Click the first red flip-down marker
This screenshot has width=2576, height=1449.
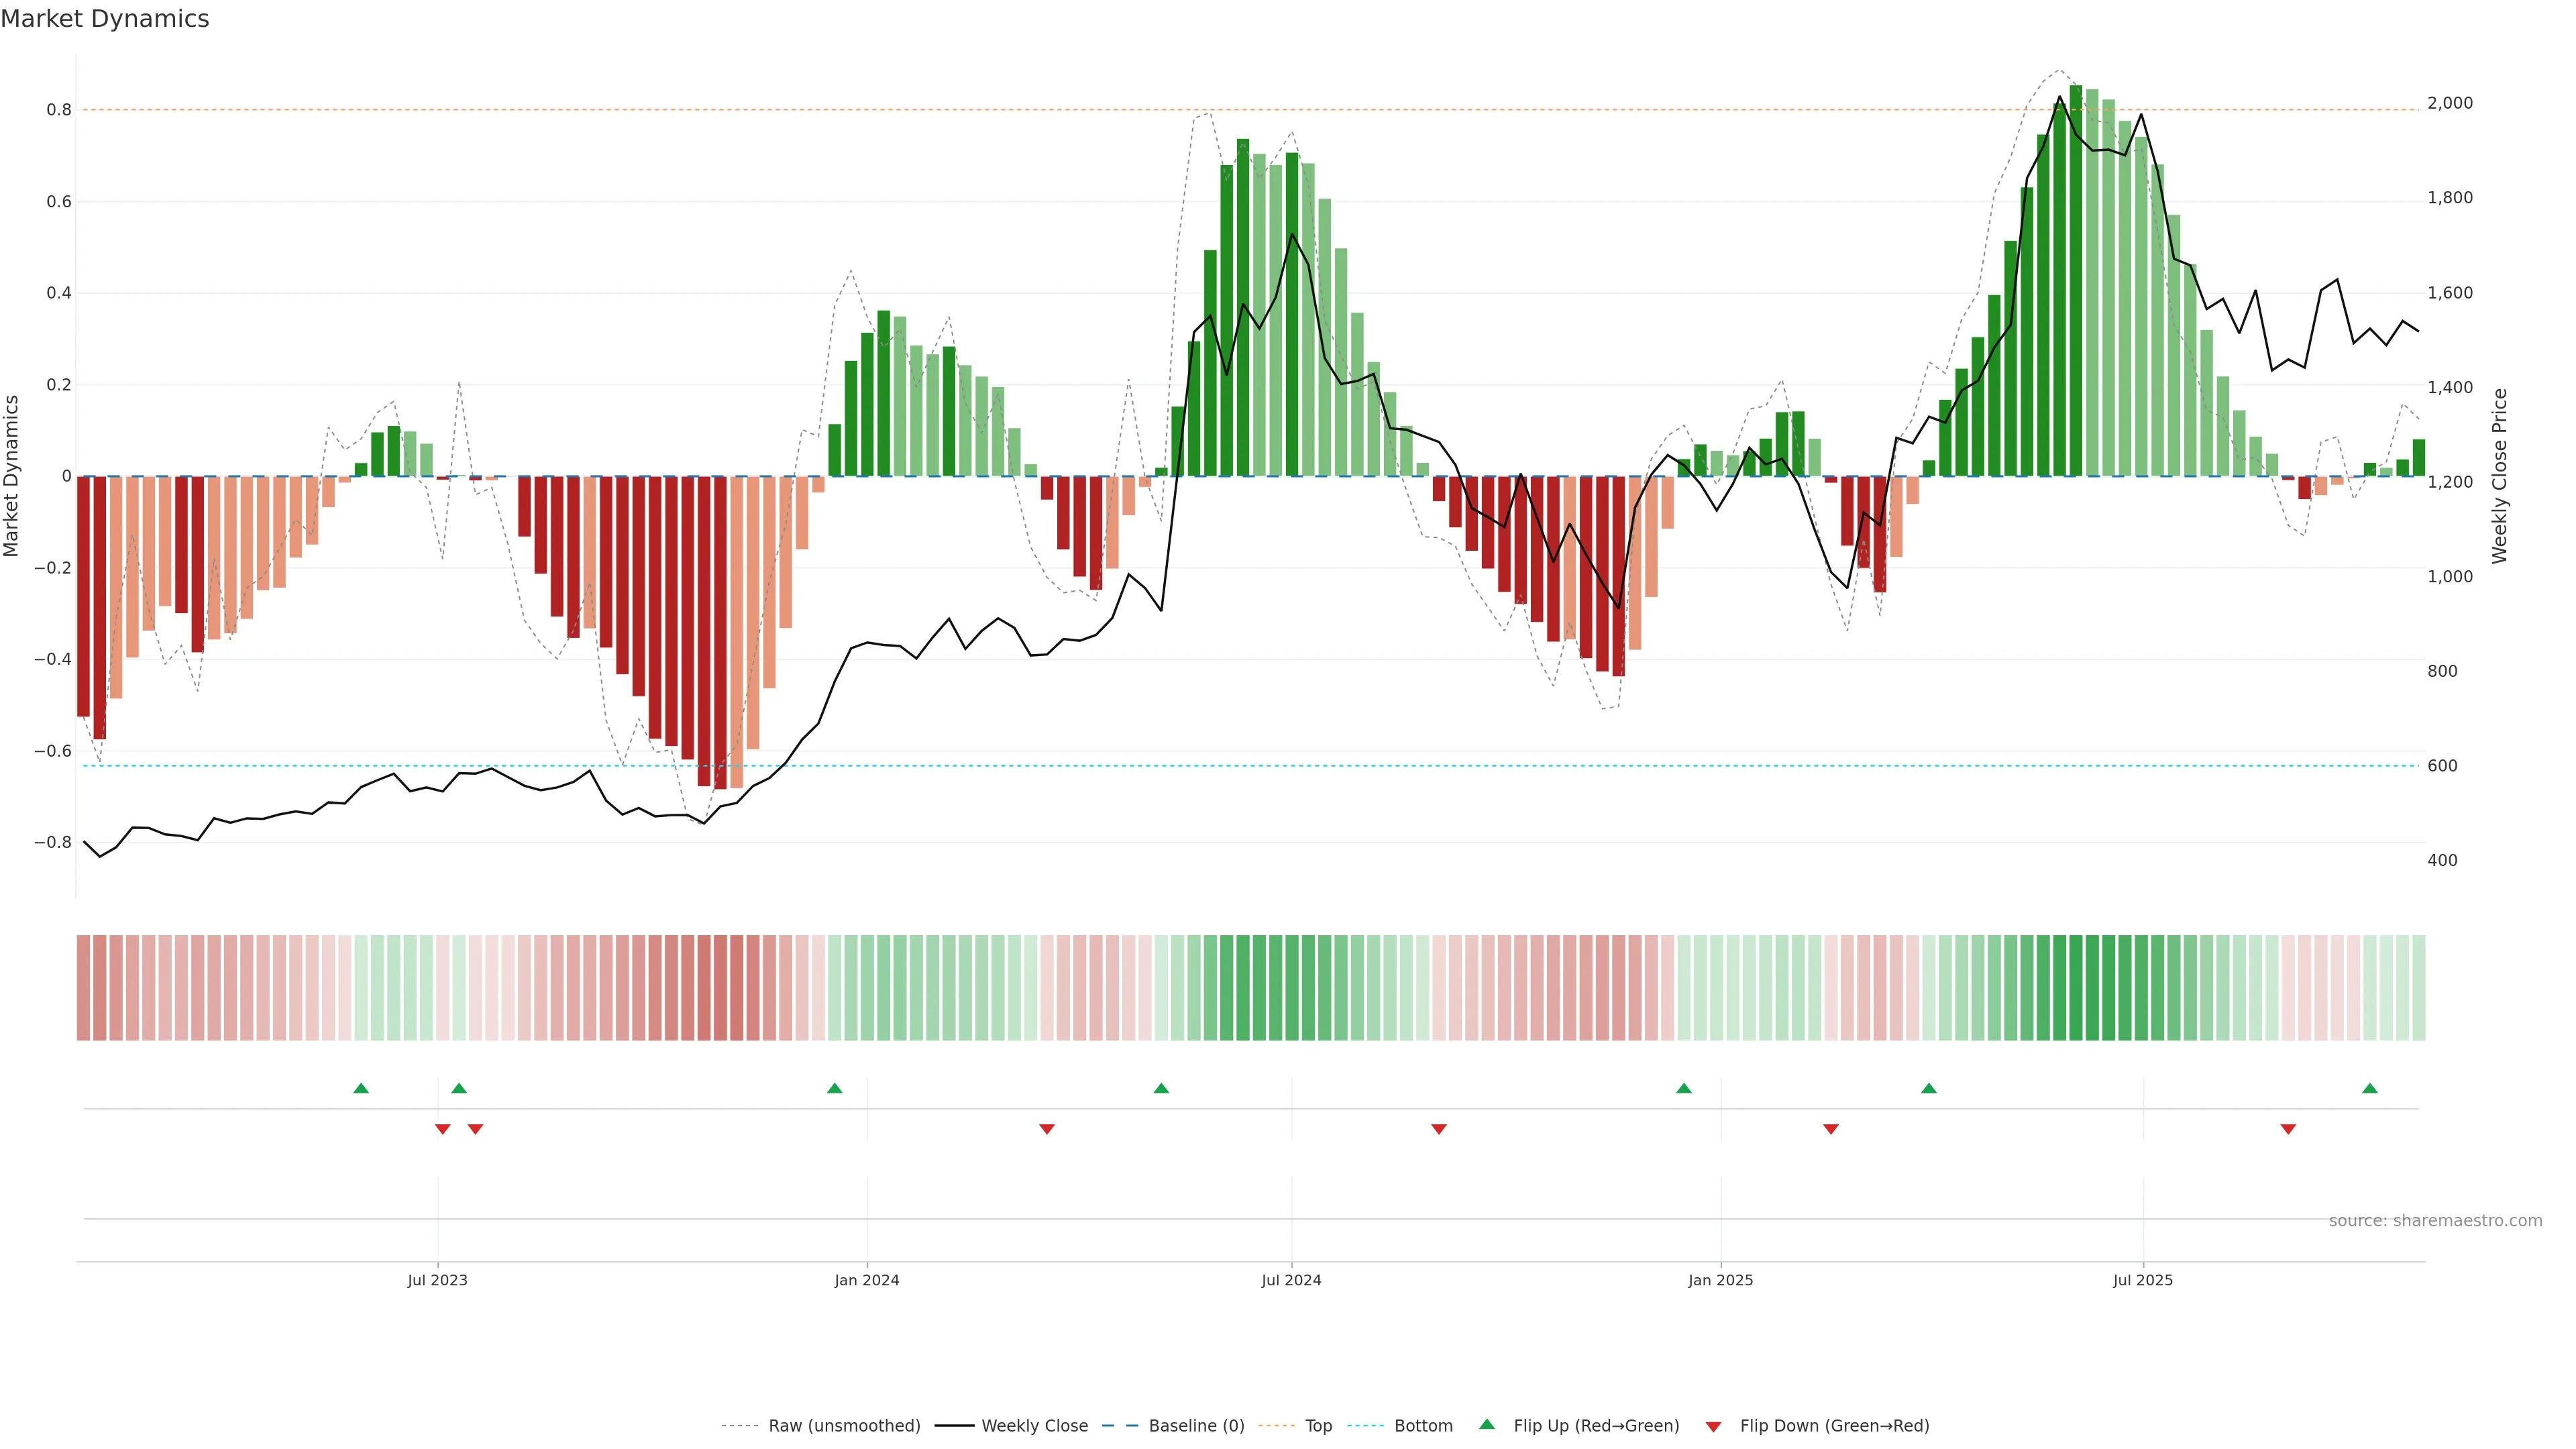click(442, 1129)
